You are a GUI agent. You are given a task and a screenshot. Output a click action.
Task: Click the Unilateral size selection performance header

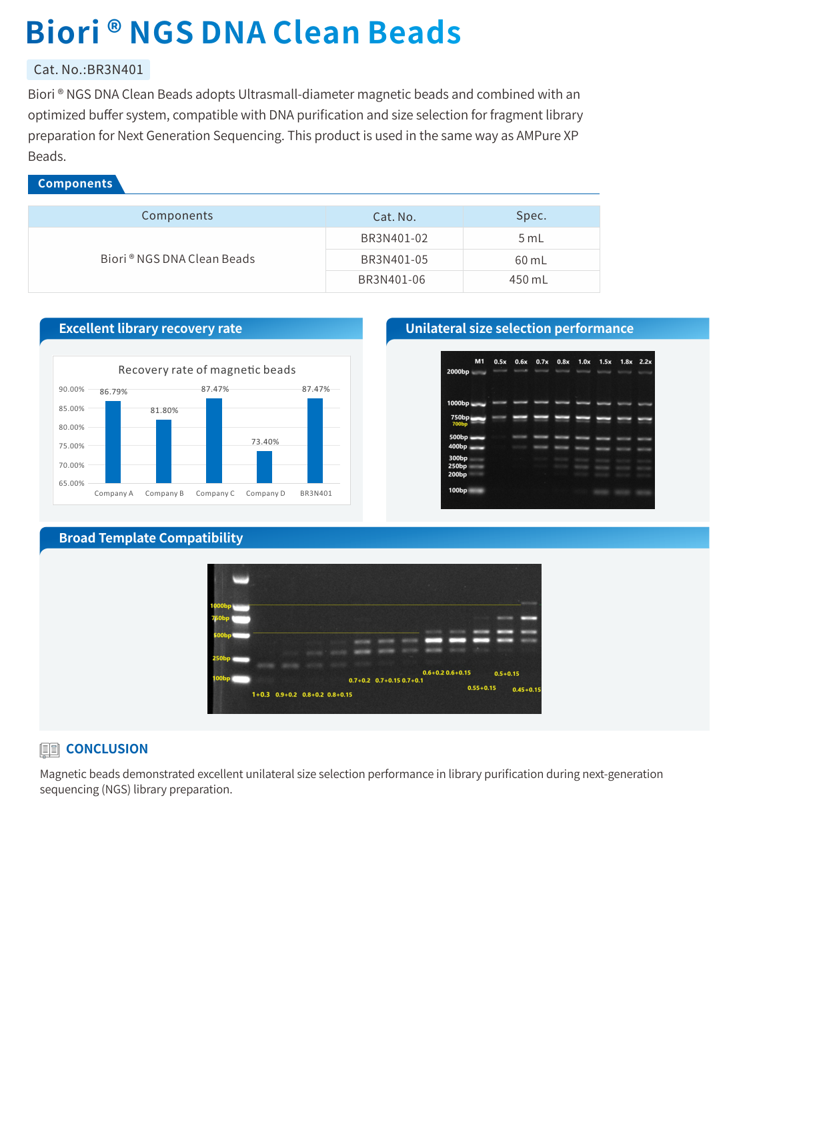[519, 328]
